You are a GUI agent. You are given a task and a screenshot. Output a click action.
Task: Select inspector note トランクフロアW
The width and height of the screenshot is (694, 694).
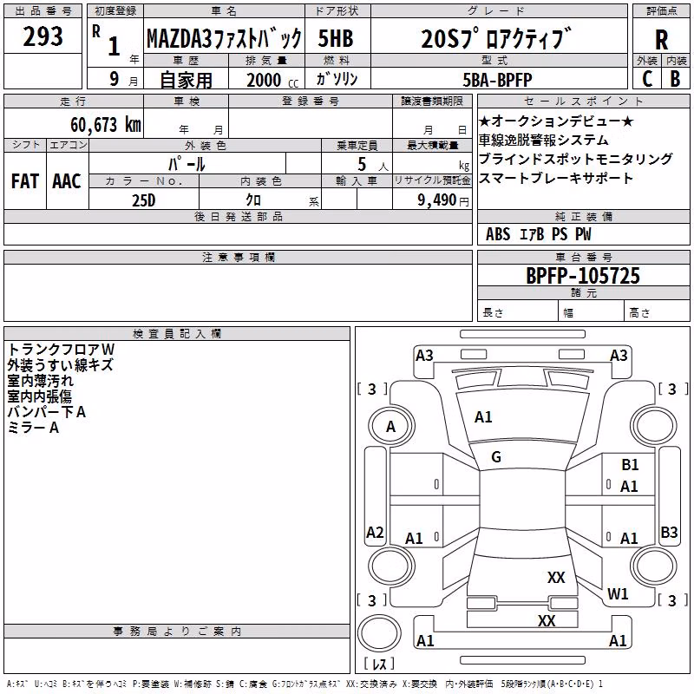pos(61,350)
